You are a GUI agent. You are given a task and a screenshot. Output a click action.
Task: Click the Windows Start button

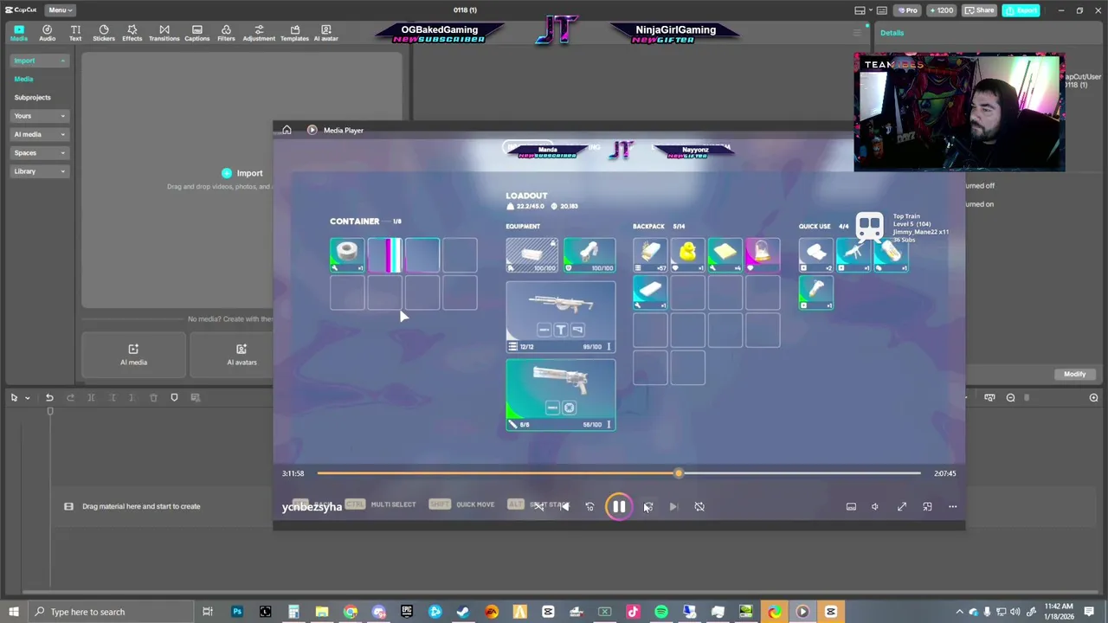pyautogui.click(x=12, y=612)
